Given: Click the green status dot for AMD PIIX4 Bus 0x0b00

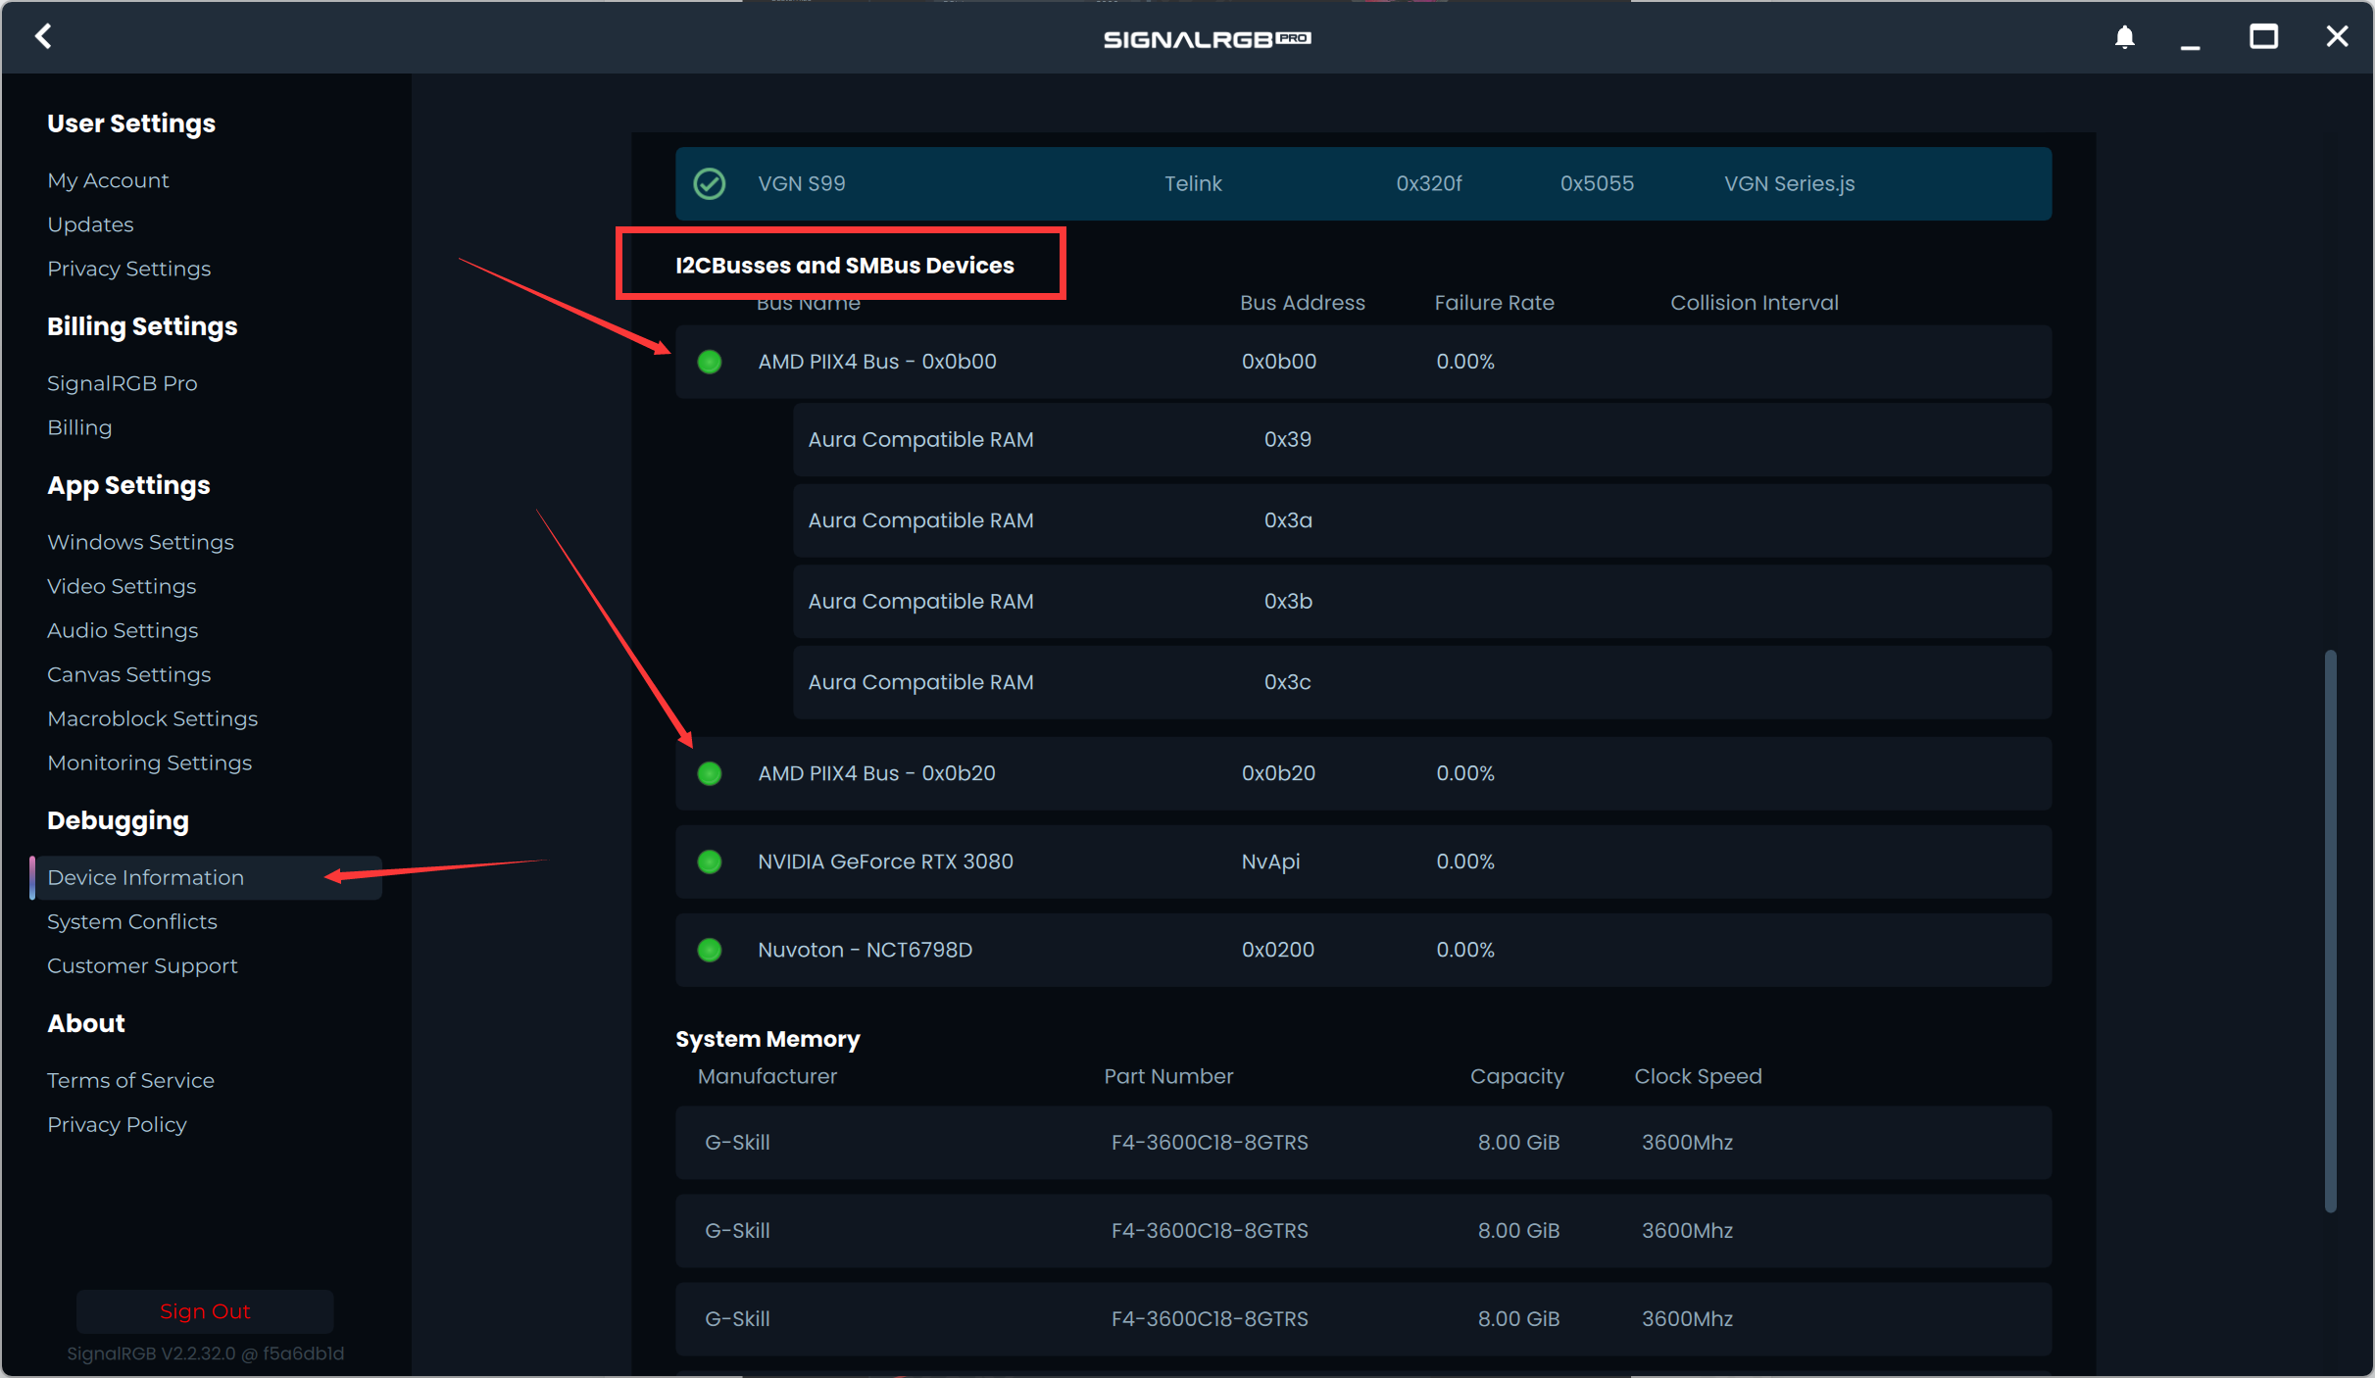Looking at the screenshot, I should pos(710,362).
